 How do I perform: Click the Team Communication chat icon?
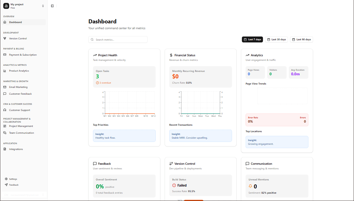click(x=5, y=132)
